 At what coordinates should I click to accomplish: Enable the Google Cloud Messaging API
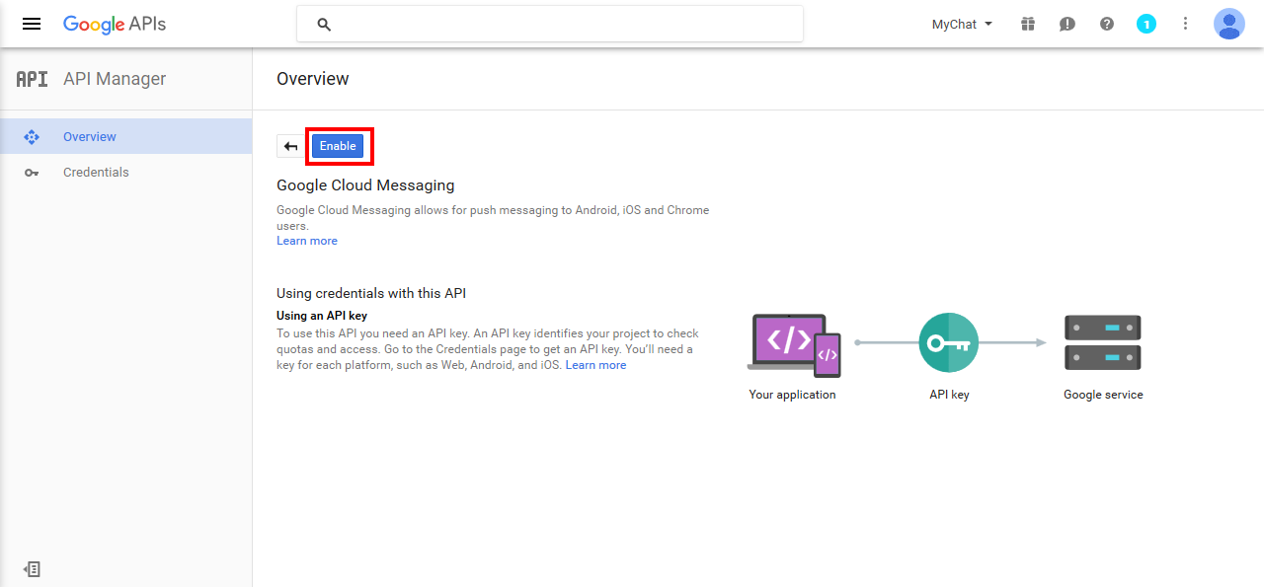338,145
